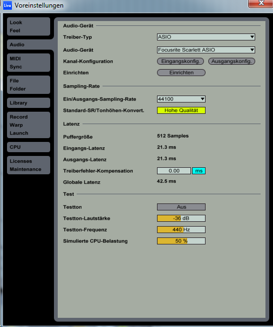Go to the Library tab
Viewport: 273px width, 327px height.
click(29, 103)
